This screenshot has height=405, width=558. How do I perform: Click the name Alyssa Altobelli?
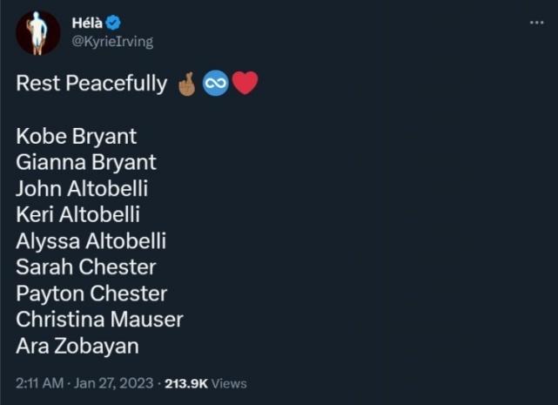[91, 241]
